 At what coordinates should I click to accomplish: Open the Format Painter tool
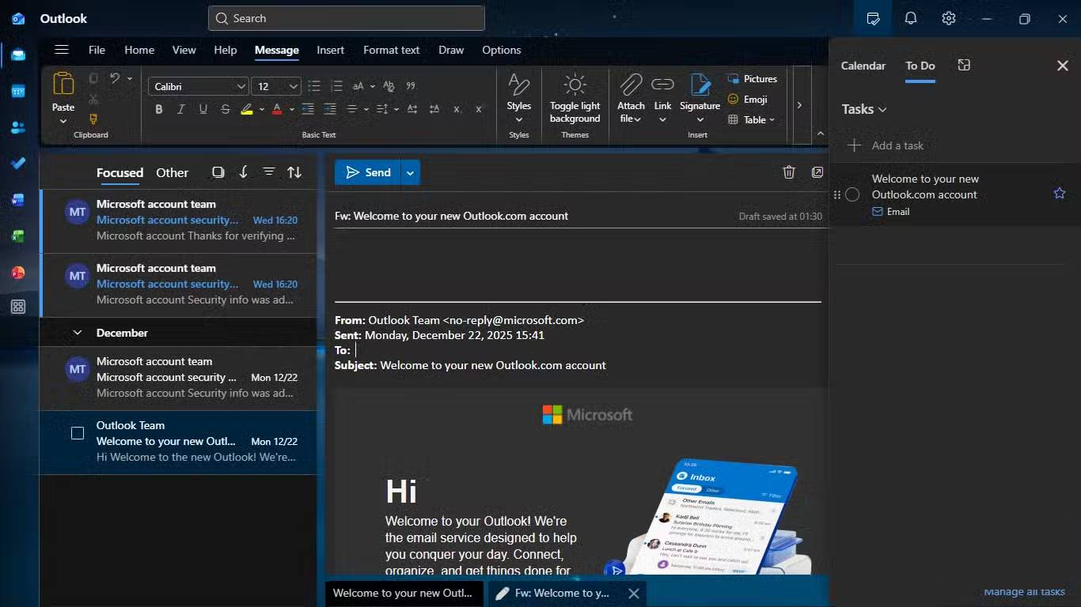[93, 119]
